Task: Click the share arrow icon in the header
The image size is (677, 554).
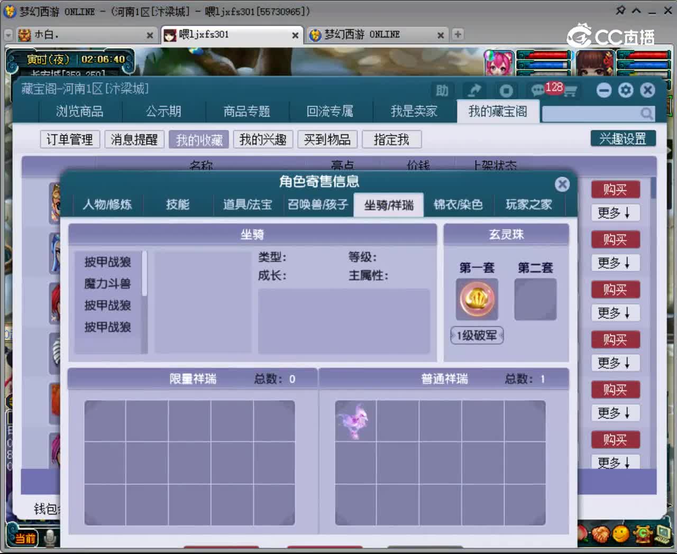Action: coord(474,90)
